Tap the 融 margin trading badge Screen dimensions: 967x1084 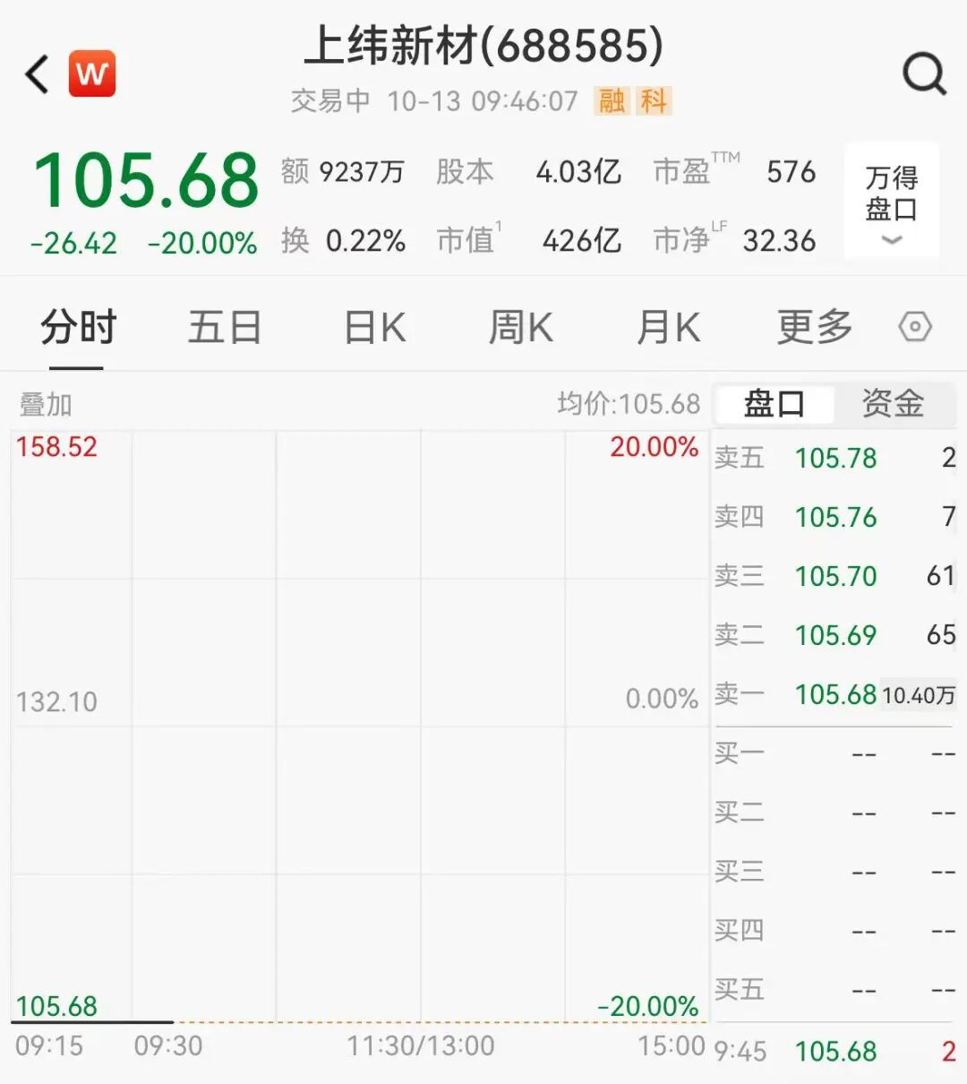tap(612, 101)
